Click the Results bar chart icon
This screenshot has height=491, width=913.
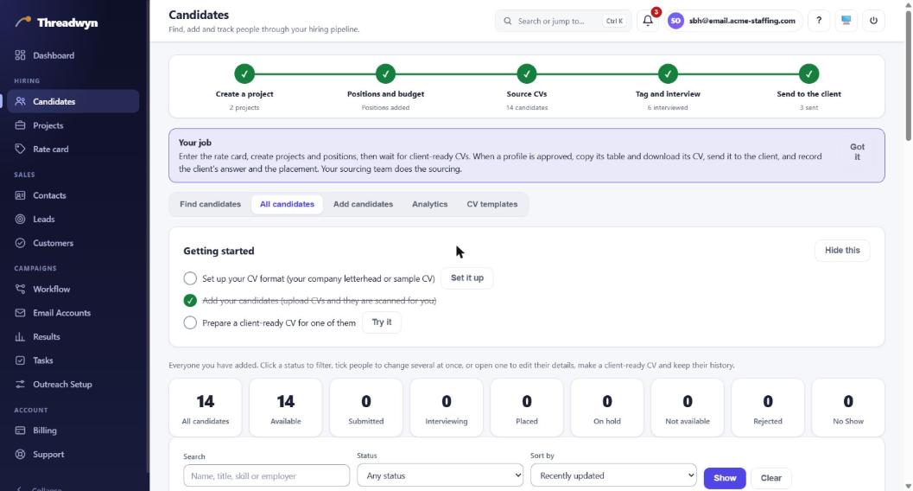[21, 336]
